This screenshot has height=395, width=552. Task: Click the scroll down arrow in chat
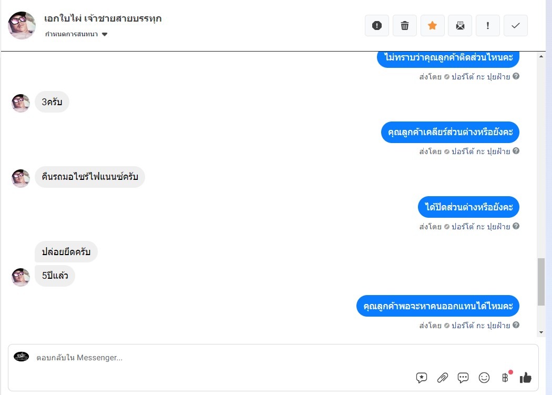pyautogui.click(x=541, y=332)
